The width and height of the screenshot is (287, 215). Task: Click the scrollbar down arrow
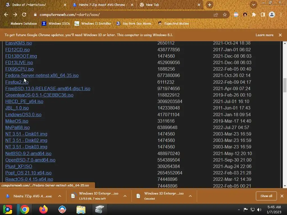point(285,186)
